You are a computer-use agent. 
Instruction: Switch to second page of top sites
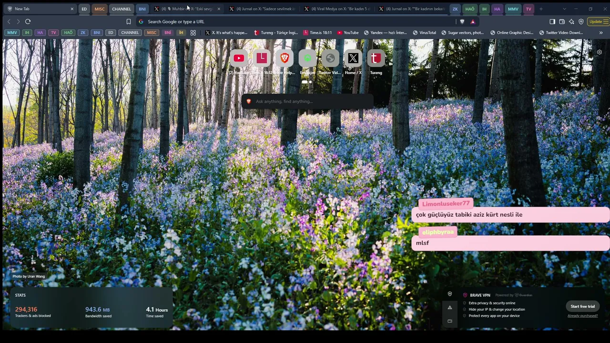310,82
